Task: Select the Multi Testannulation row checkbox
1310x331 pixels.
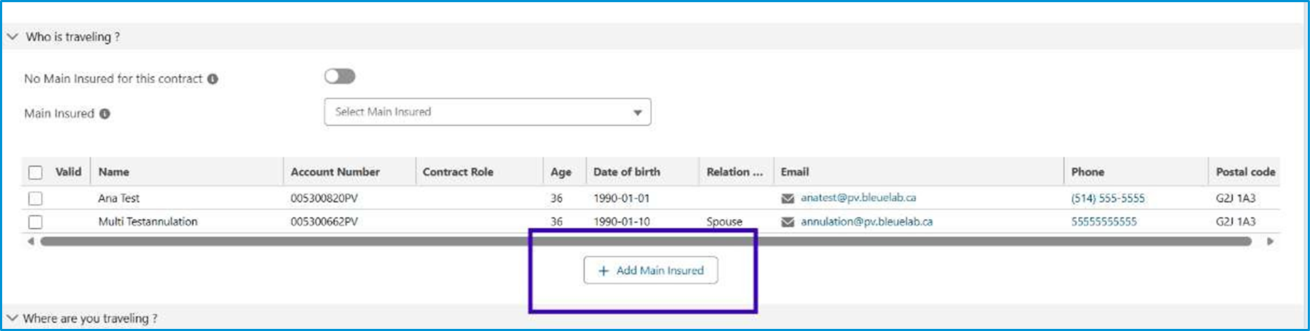Action: point(35,222)
